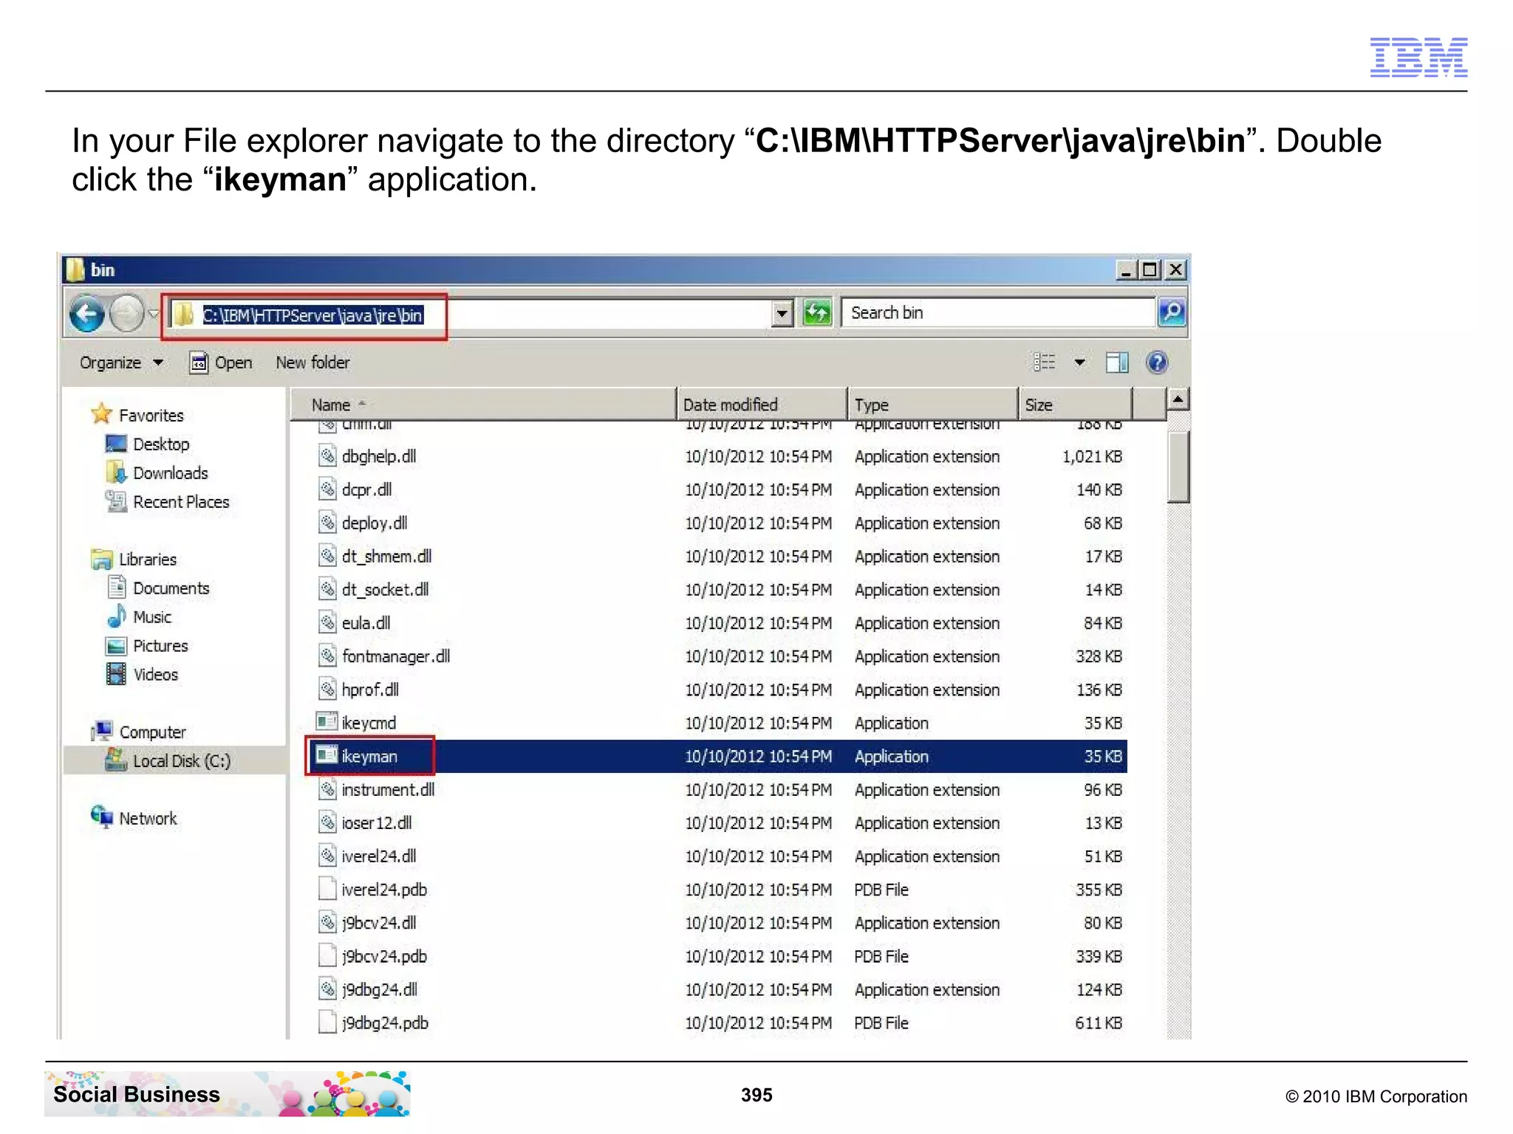Open the recent locations dropdown arrow
The height and width of the screenshot is (1134, 1513).
[x=154, y=315]
